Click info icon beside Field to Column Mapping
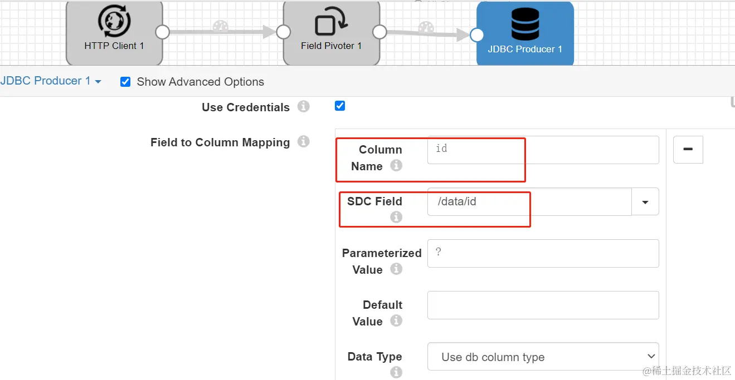Image resolution: width=735 pixels, height=380 pixels. pos(303,142)
